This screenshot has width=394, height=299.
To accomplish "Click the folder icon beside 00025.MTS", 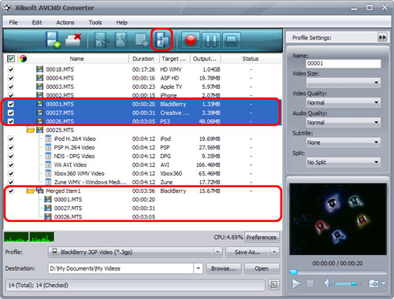I will pos(31,130).
